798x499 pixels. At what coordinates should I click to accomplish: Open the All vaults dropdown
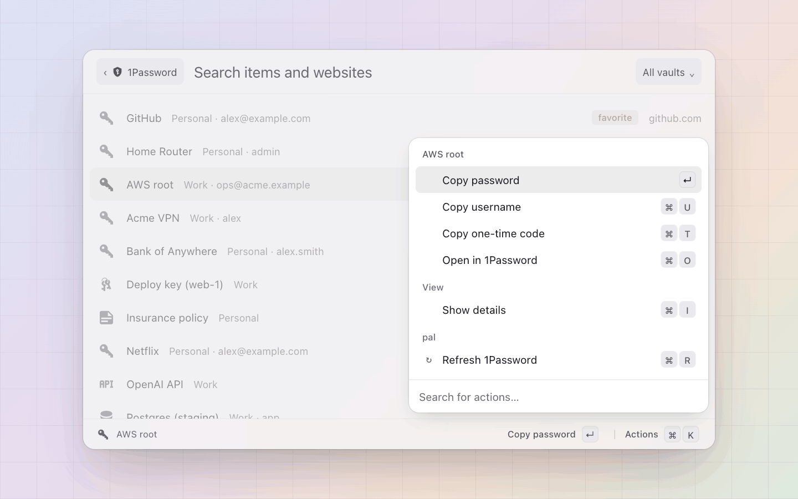pos(668,72)
